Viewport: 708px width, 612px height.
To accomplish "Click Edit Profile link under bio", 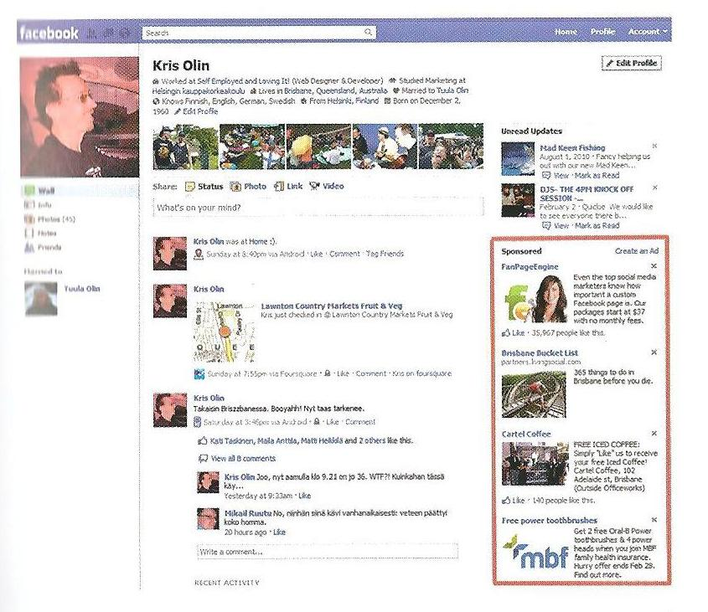I will [196, 111].
